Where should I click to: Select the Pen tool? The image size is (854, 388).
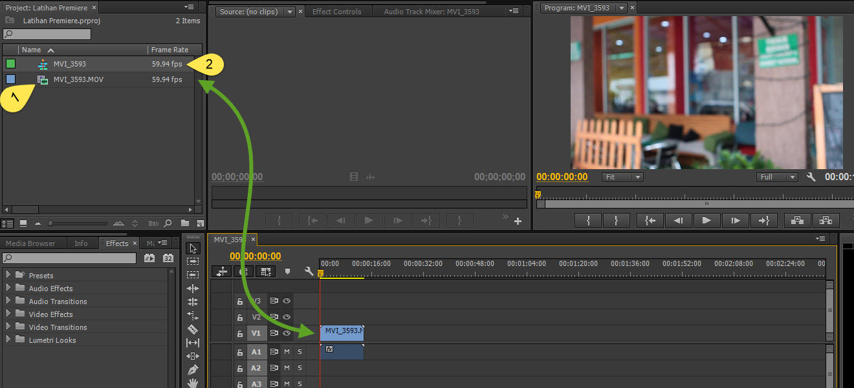tap(193, 370)
